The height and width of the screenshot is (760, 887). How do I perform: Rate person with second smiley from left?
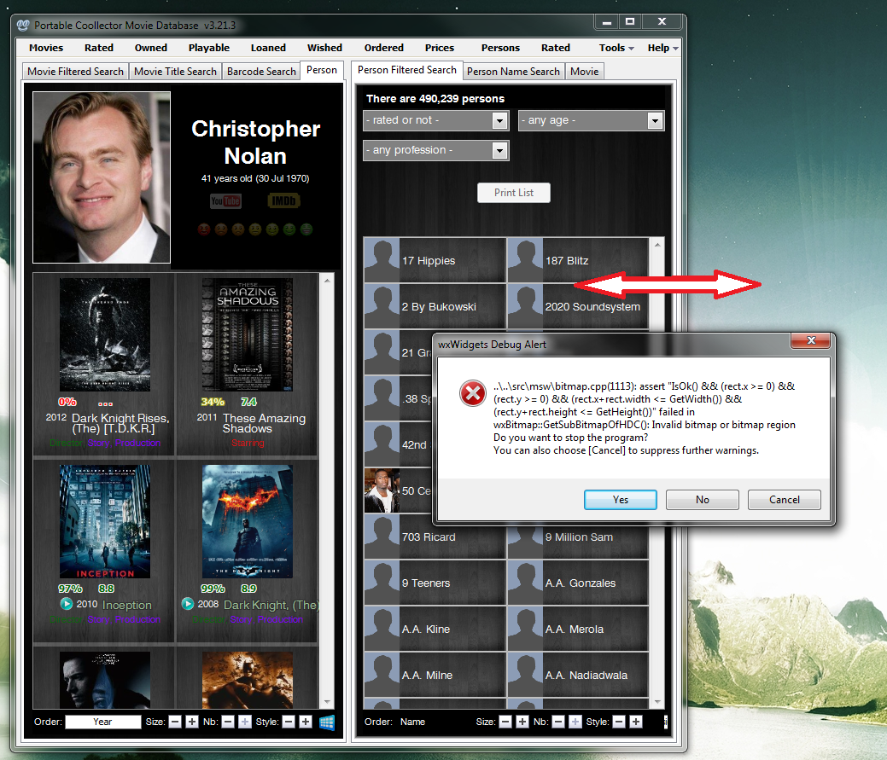click(221, 229)
